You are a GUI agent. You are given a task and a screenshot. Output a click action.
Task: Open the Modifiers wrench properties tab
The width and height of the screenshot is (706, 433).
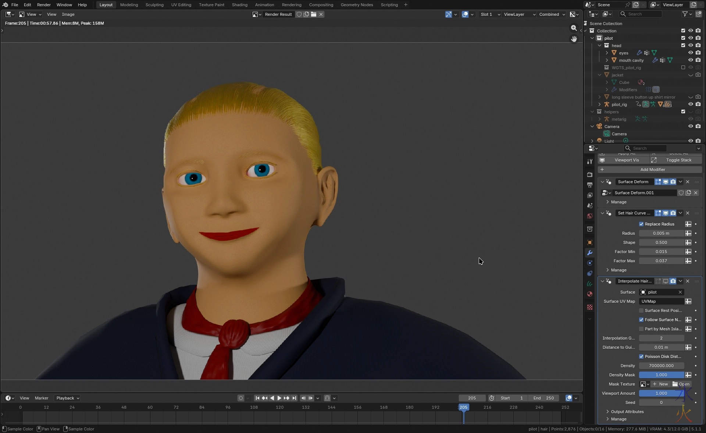[590, 253]
